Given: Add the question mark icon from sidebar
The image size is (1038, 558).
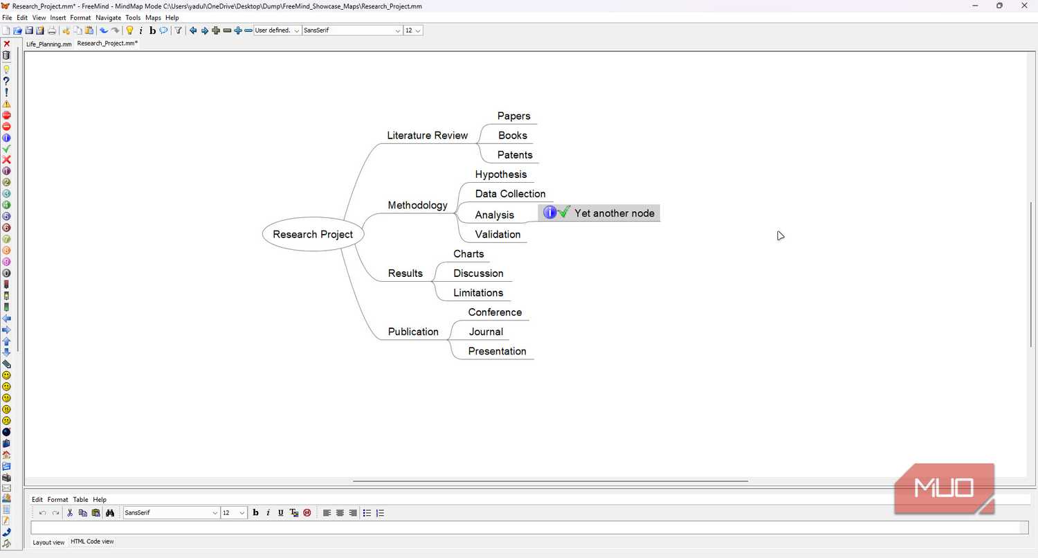Looking at the screenshot, I should coord(7,81).
